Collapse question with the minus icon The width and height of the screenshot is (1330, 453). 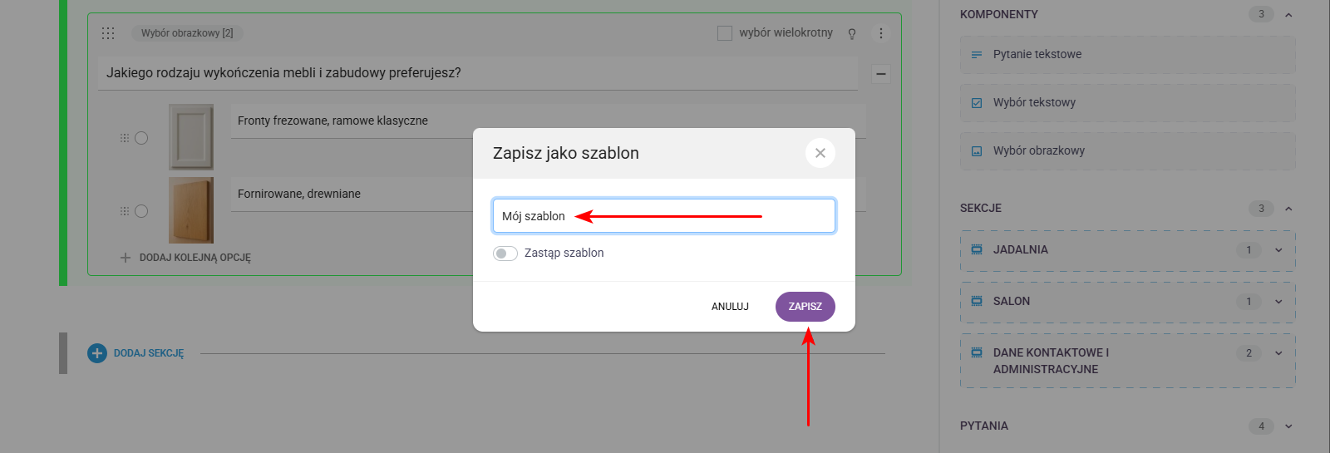click(881, 74)
